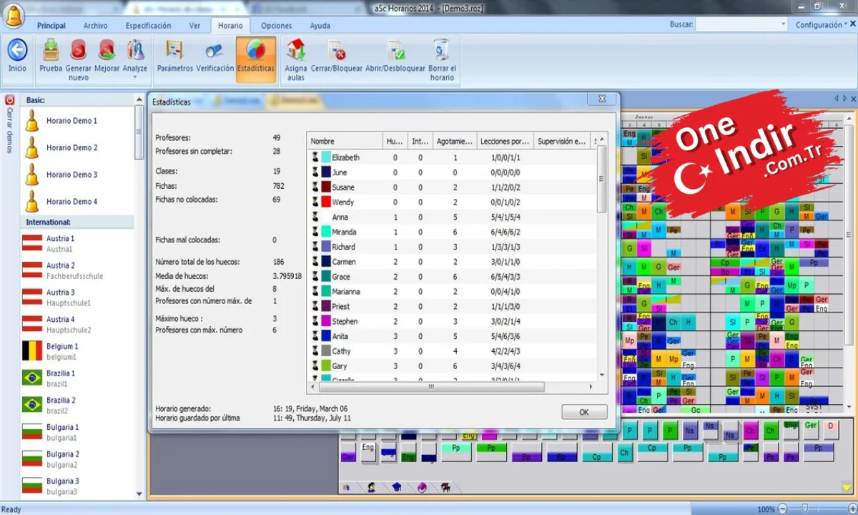Select Austria 2 Fachberufsschule demo
This screenshot has height=515, width=858.
coord(77,270)
